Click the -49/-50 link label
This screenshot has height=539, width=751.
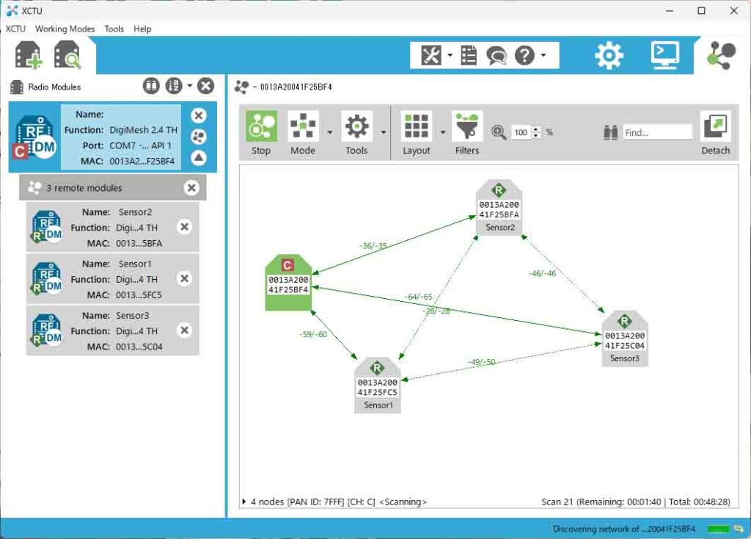(481, 361)
